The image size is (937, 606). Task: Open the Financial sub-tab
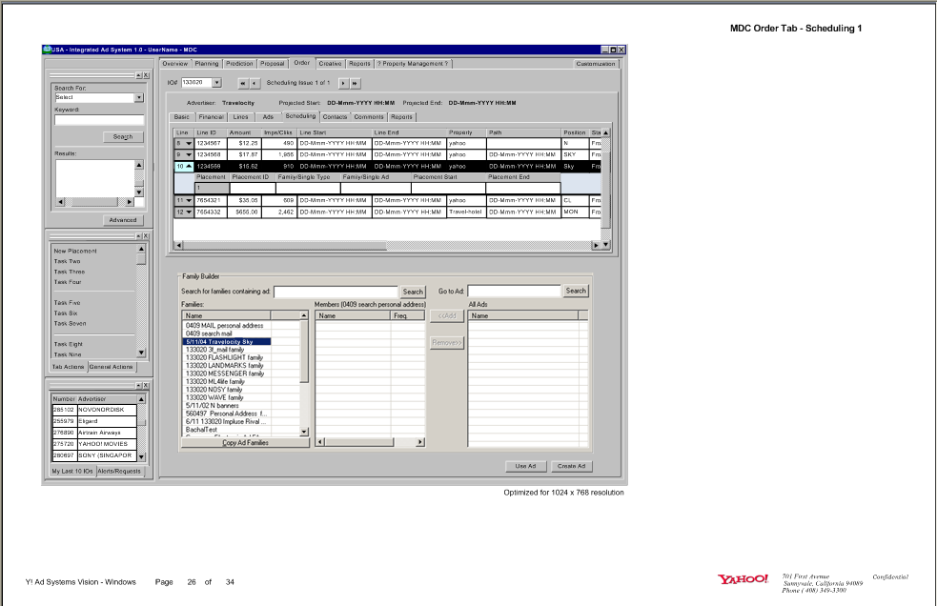tap(211, 117)
